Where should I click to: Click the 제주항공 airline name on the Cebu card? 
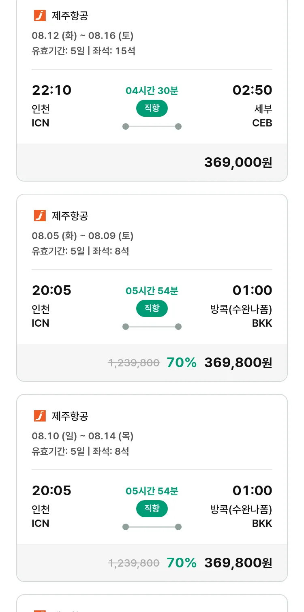[x=70, y=16]
